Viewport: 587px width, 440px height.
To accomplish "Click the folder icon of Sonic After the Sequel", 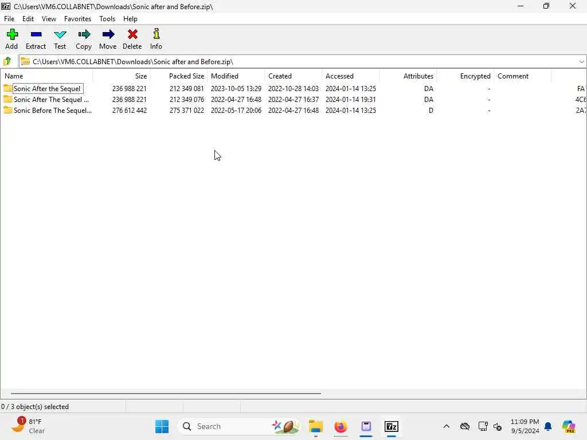I will 8,88.
